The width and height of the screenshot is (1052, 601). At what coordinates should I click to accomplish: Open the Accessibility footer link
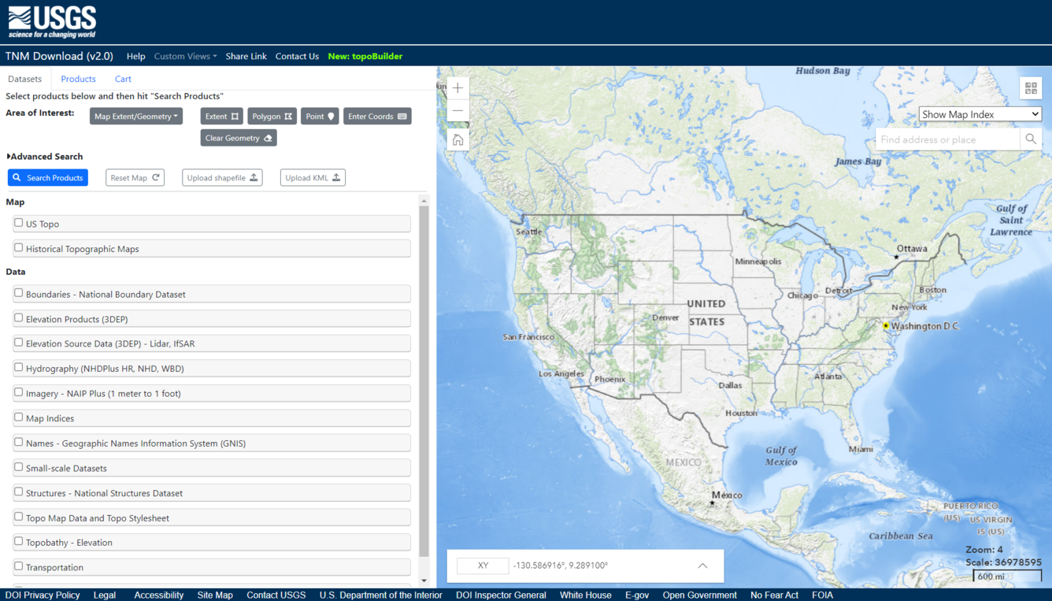coord(159,595)
